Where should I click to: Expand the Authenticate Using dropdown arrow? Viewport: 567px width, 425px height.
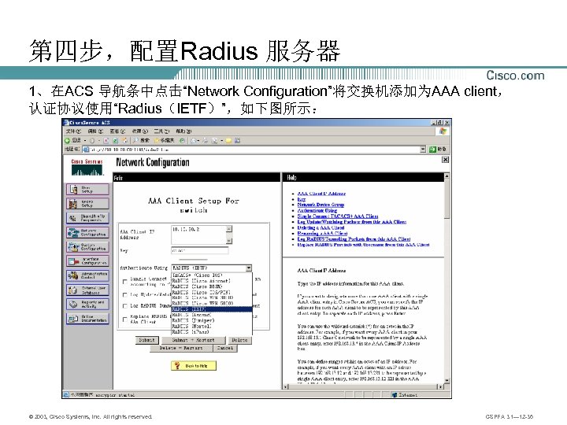249,268
